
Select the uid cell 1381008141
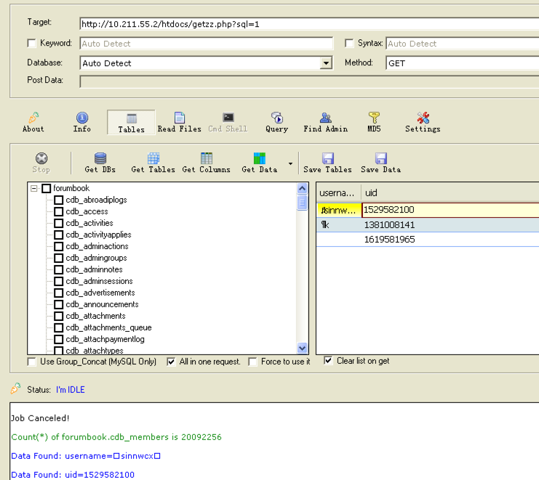(450, 225)
